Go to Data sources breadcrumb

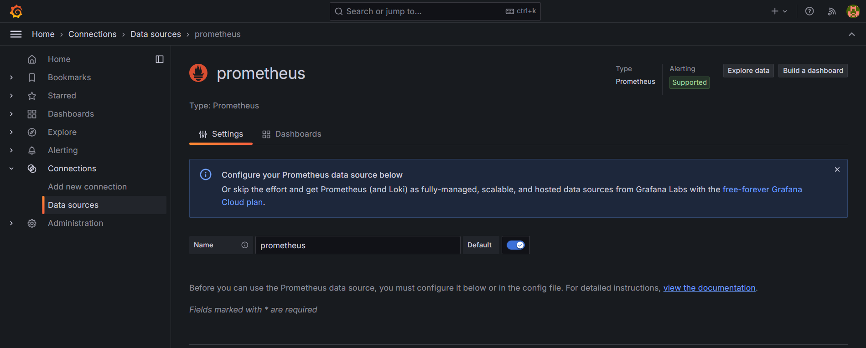(156, 34)
